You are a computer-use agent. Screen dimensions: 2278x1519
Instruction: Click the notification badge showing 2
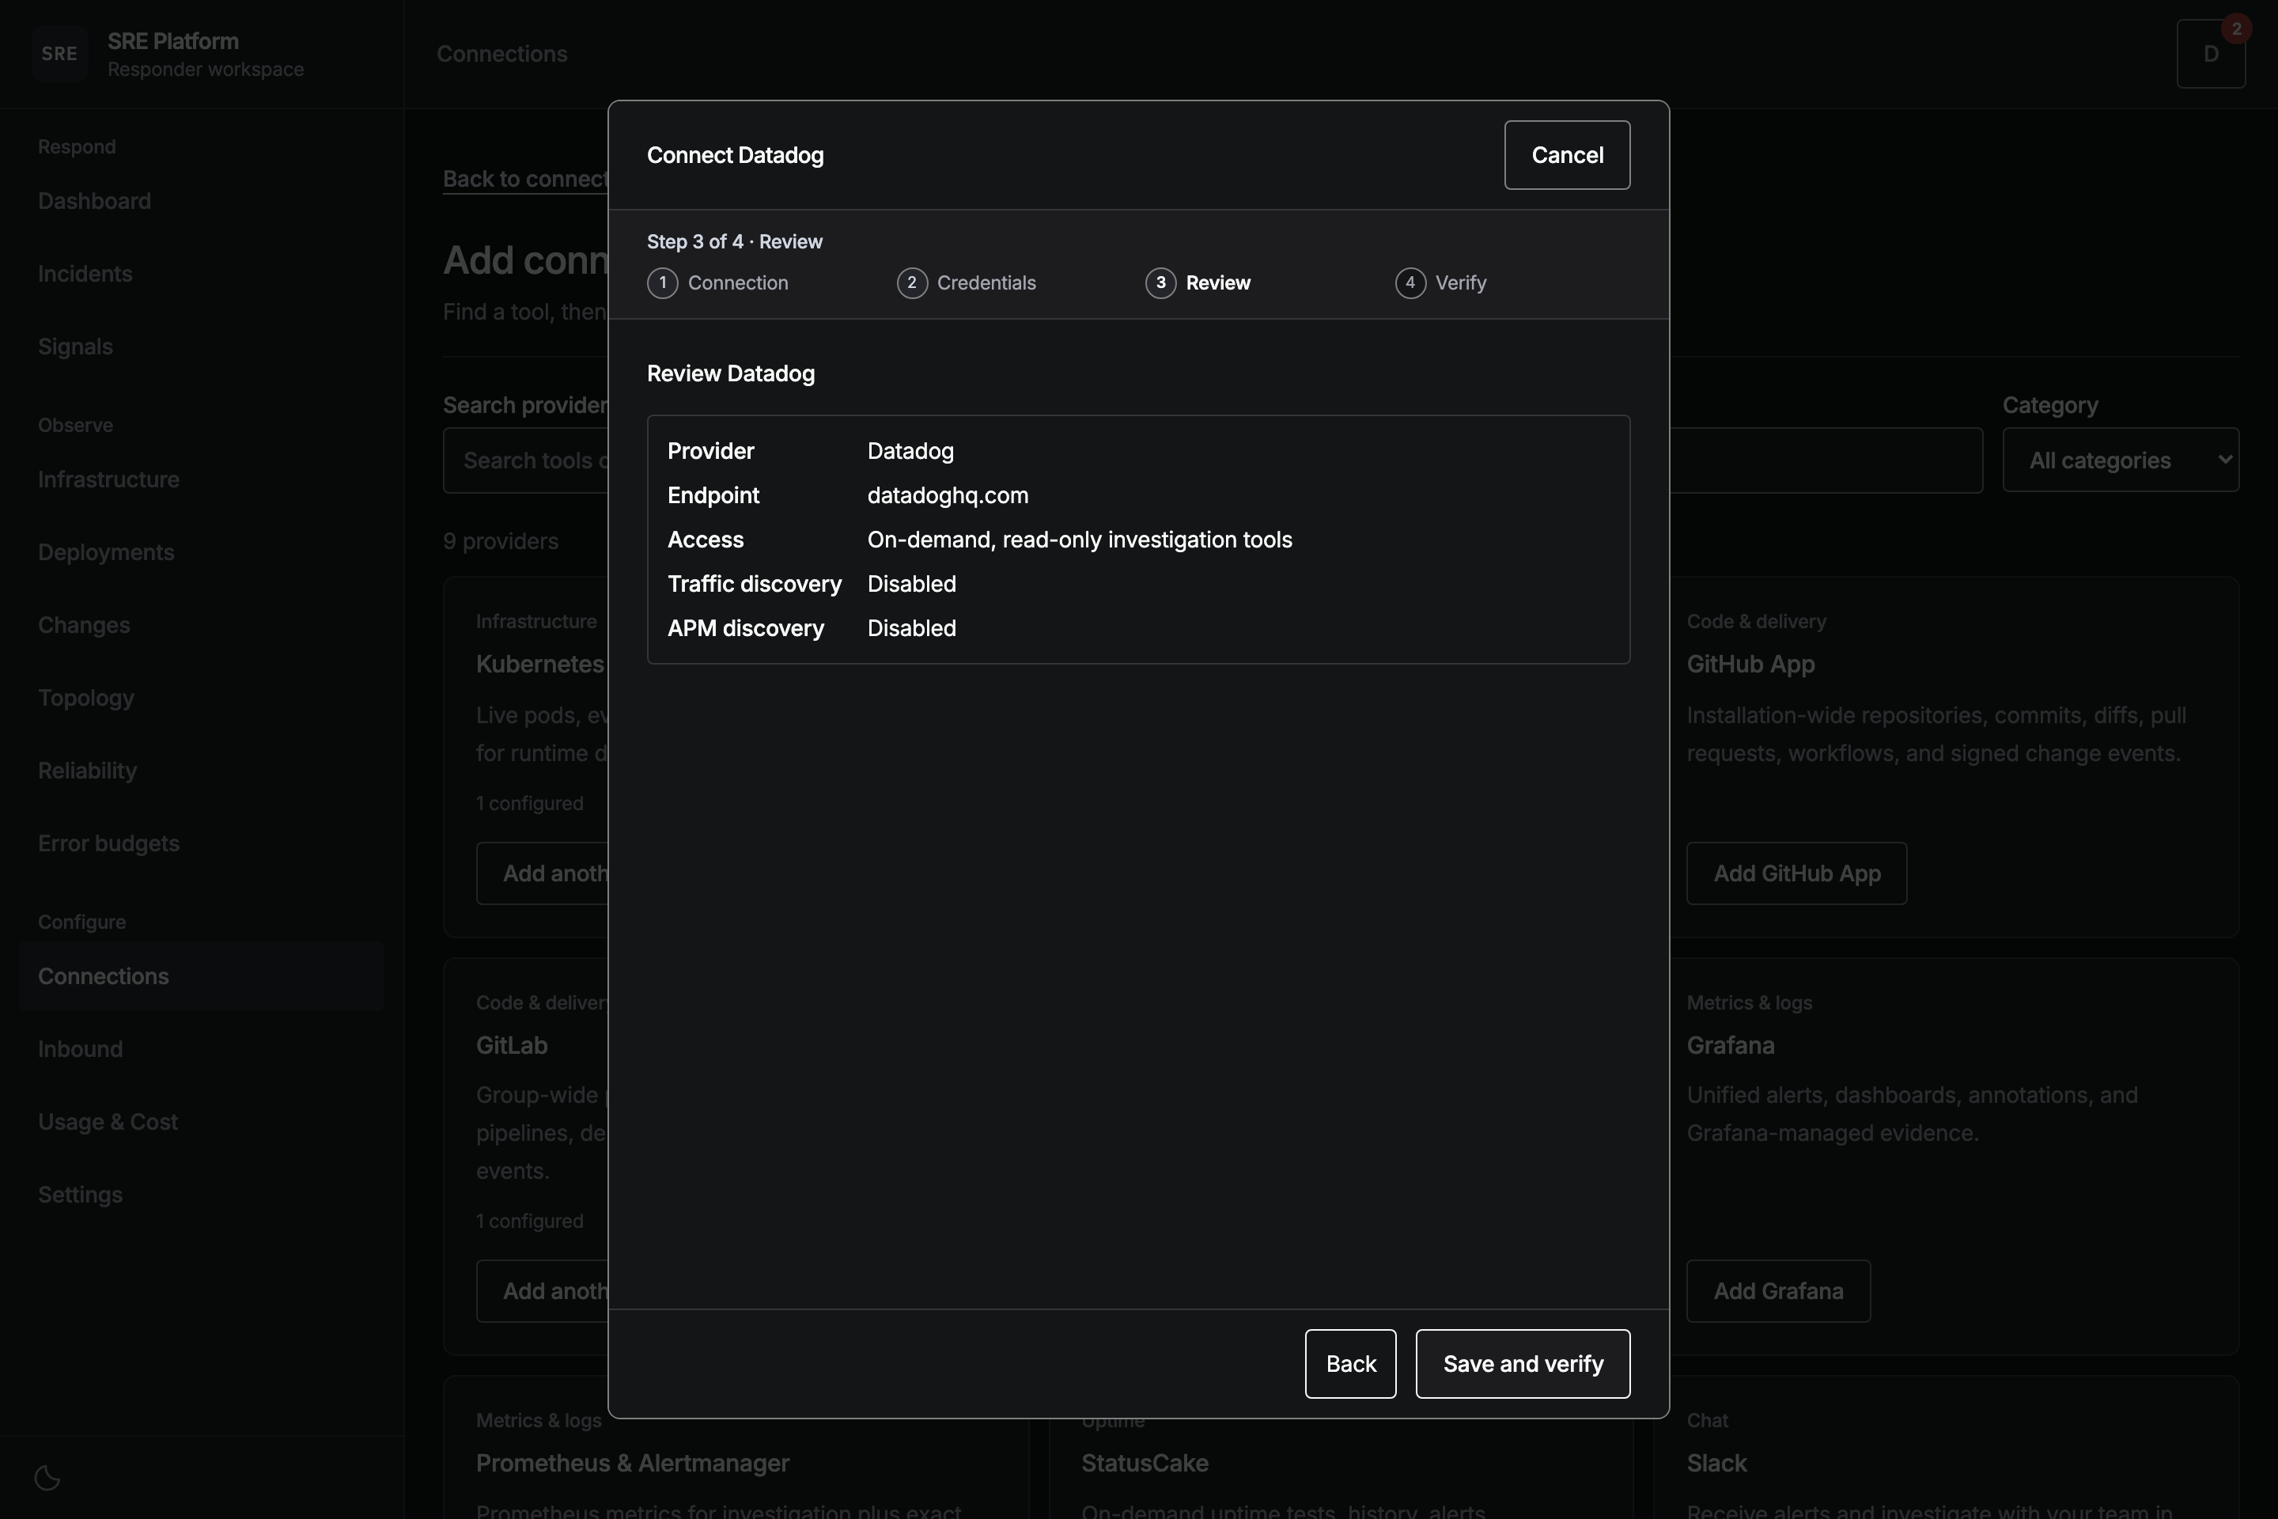click(2236, 28)
